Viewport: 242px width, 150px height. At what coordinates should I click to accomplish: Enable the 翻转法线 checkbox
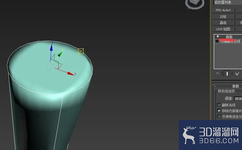(219, 105)
